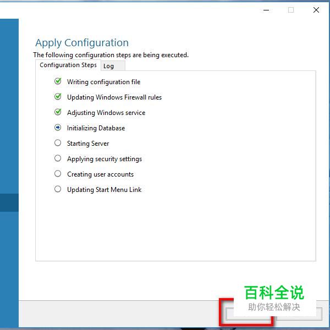The image size is (330, 330).
Task: Click the pending circle beside Creating user accounts
Action: [58, 174]
